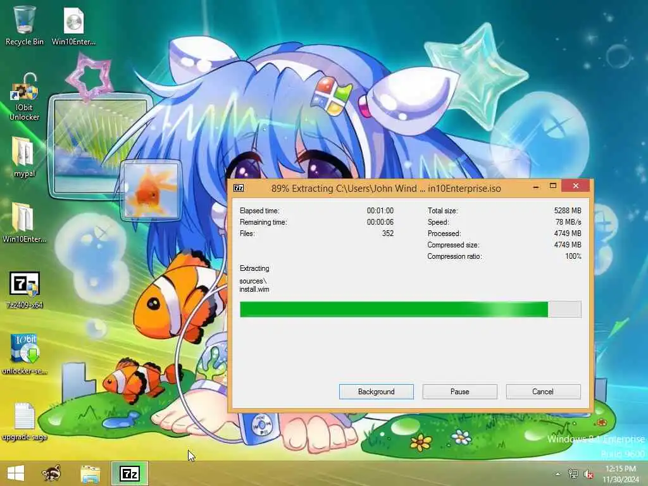Select the unlocker-setup installer icon

pos(25,354)
